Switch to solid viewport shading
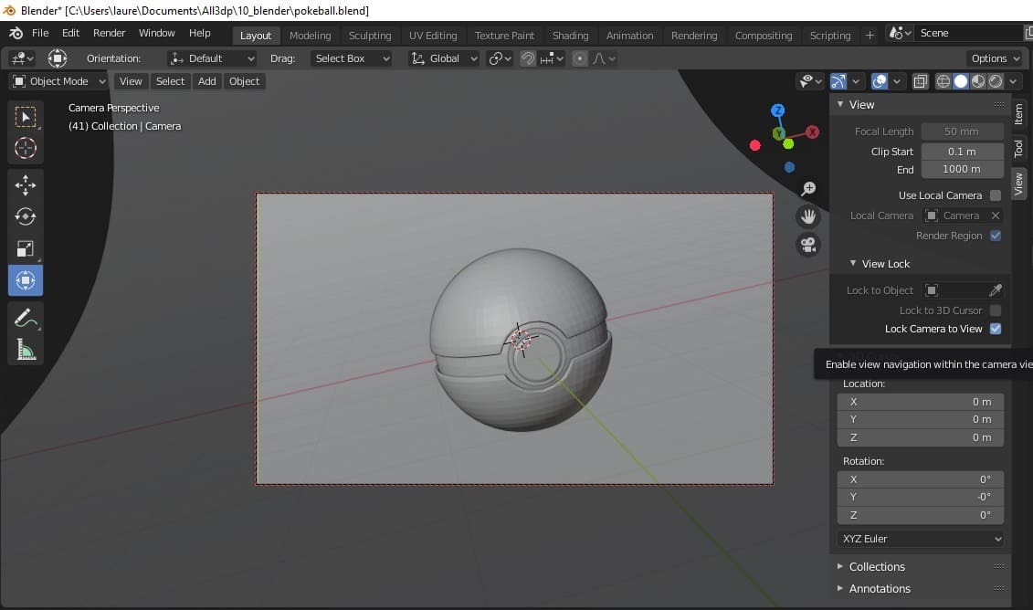This screenshot has height=610, width=1033. coord(961,81)
